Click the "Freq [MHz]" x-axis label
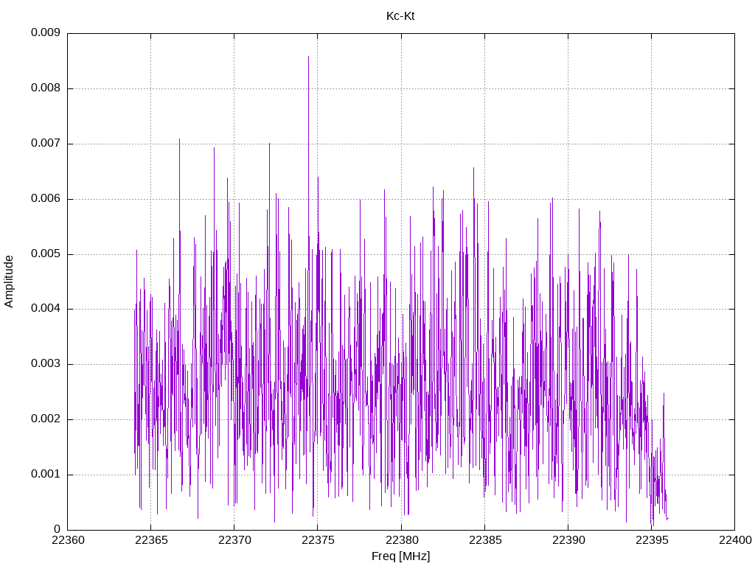 click(400, 556)
